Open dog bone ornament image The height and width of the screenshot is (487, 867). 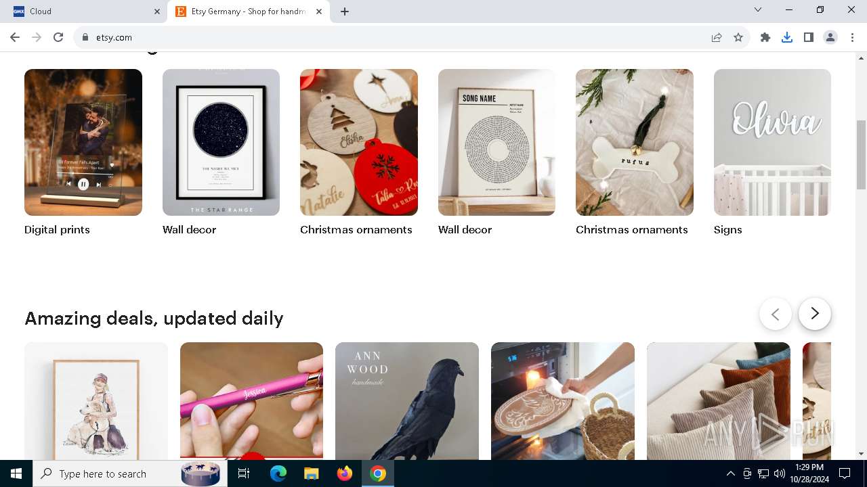click(x=635, y=142)
